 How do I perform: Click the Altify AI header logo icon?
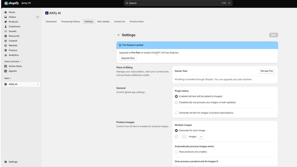[x=47, y=13]
